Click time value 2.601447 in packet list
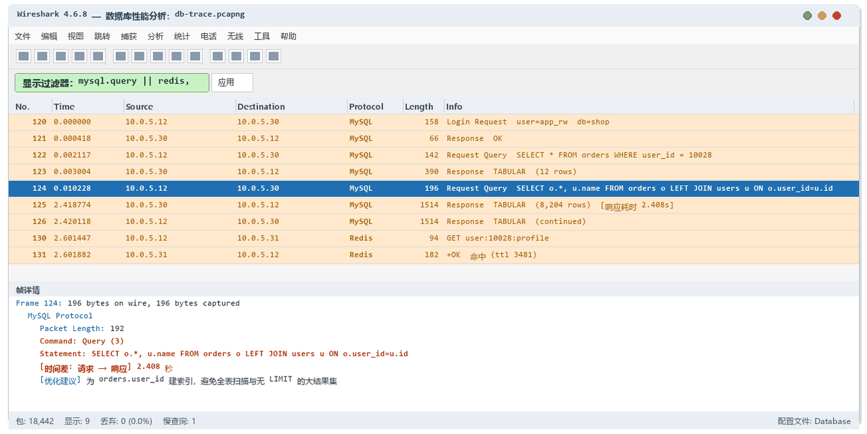 click(72, 238)
